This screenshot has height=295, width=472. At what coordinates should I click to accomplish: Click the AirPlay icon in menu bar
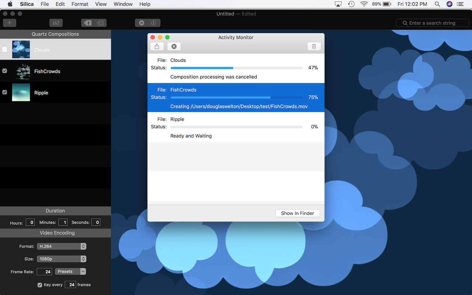click(338, 4)
